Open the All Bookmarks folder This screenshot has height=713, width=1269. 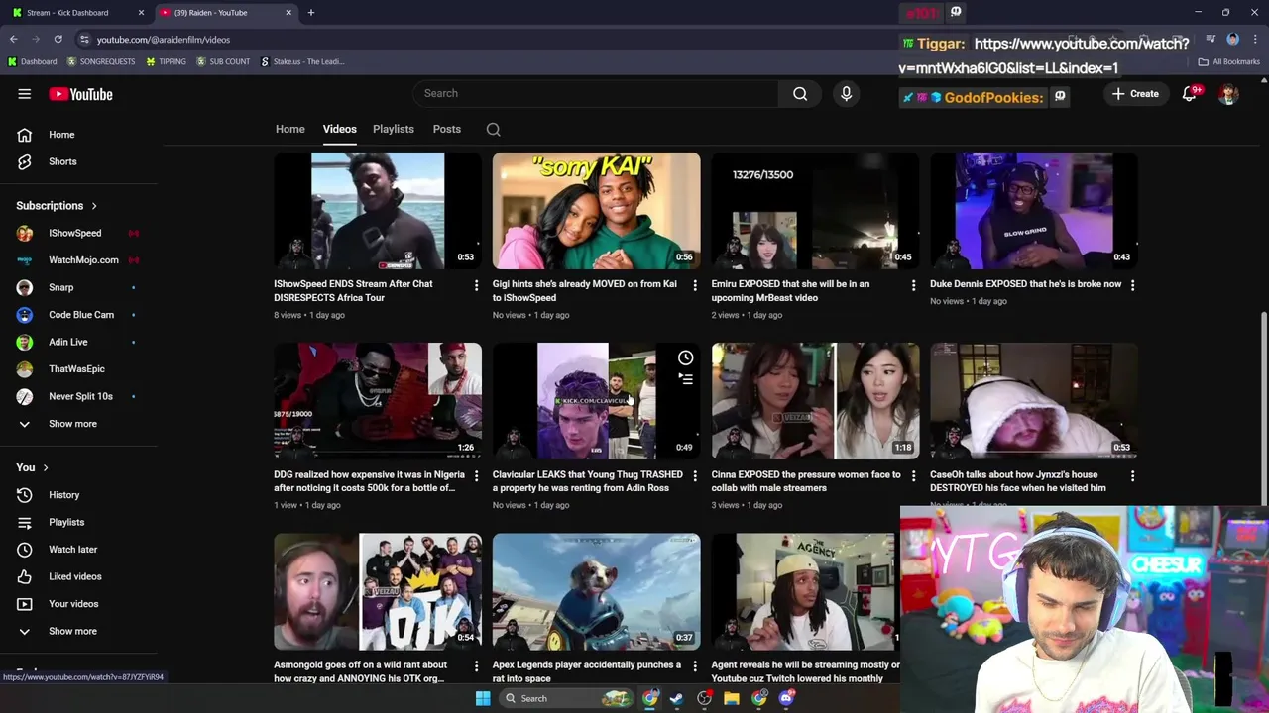tap(1229, 61)
